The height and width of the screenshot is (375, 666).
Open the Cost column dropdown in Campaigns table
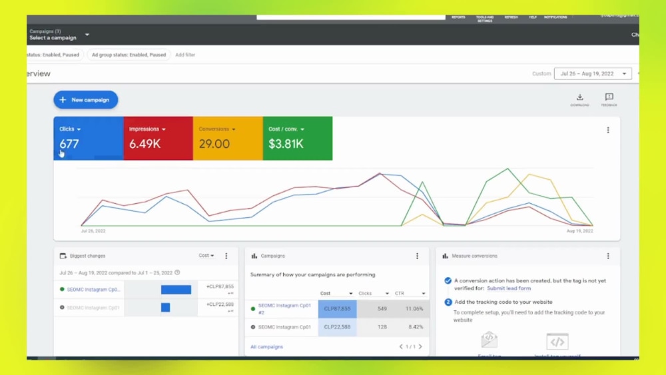tap(336, 294)
